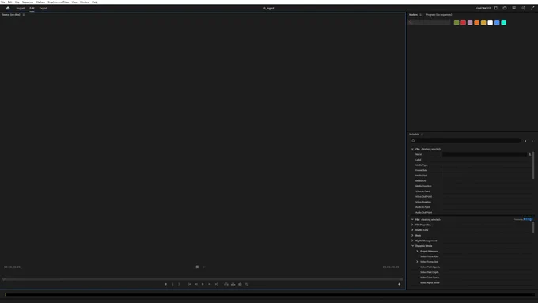The image size is (538, 303).
Task: Filter markers by orange color
Action: point(476,22)
